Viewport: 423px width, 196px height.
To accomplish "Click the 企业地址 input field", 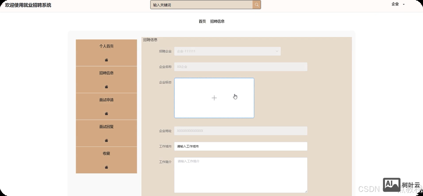I will click(241, 131).
